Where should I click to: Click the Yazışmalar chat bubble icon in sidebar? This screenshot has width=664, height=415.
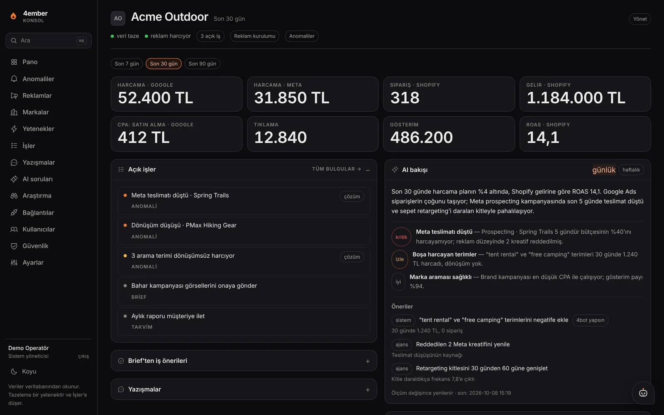pos(14,162)
